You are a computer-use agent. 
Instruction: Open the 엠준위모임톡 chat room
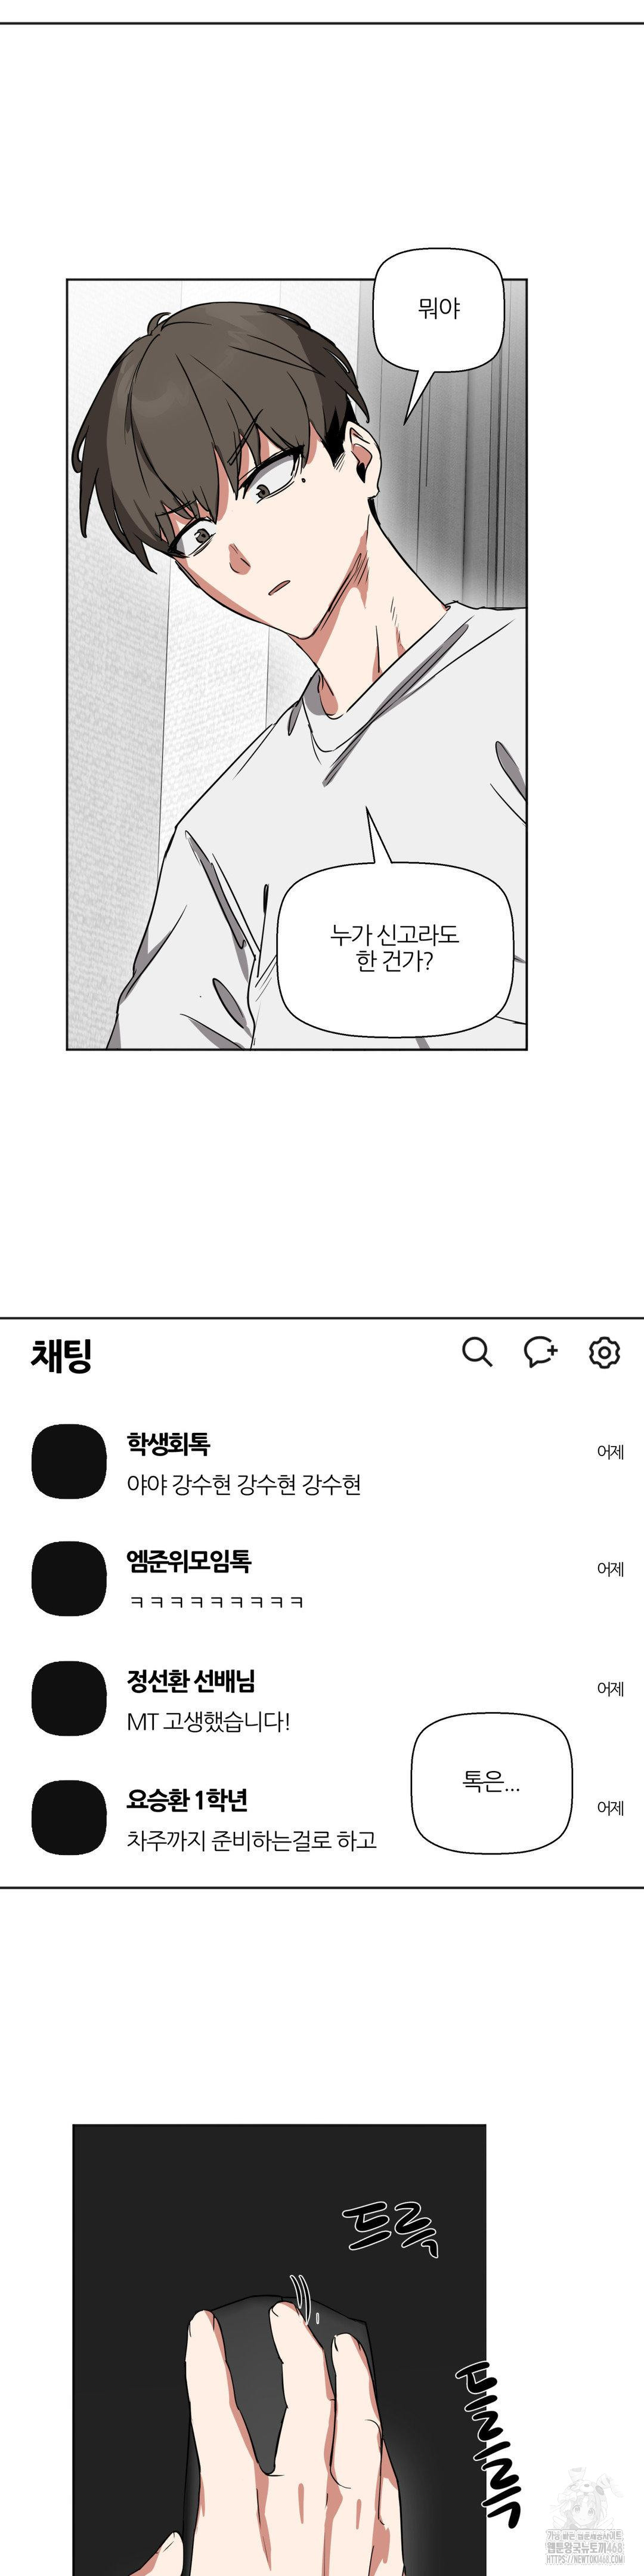click(322, 1578)
